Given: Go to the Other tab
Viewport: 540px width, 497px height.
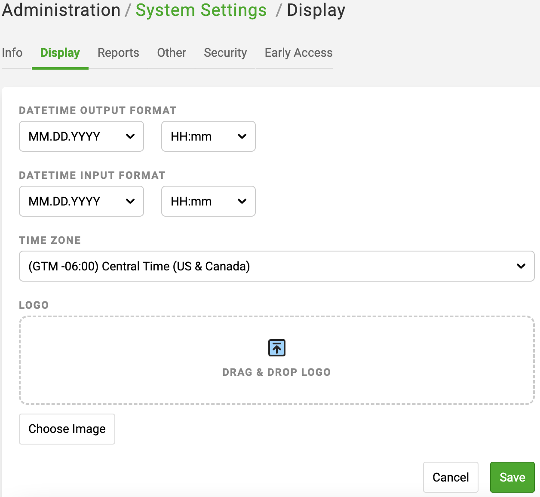Looking at the screenshot, I should click(x=172, y=53).
